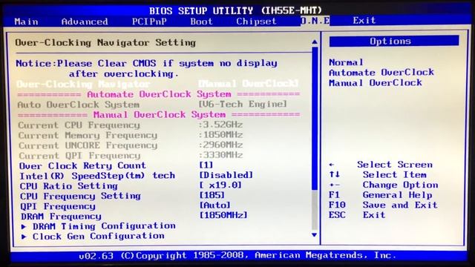Click BIOS SETUP UTILITY title
This screenshot has height=267, width=475.
(x=236, y=11)
